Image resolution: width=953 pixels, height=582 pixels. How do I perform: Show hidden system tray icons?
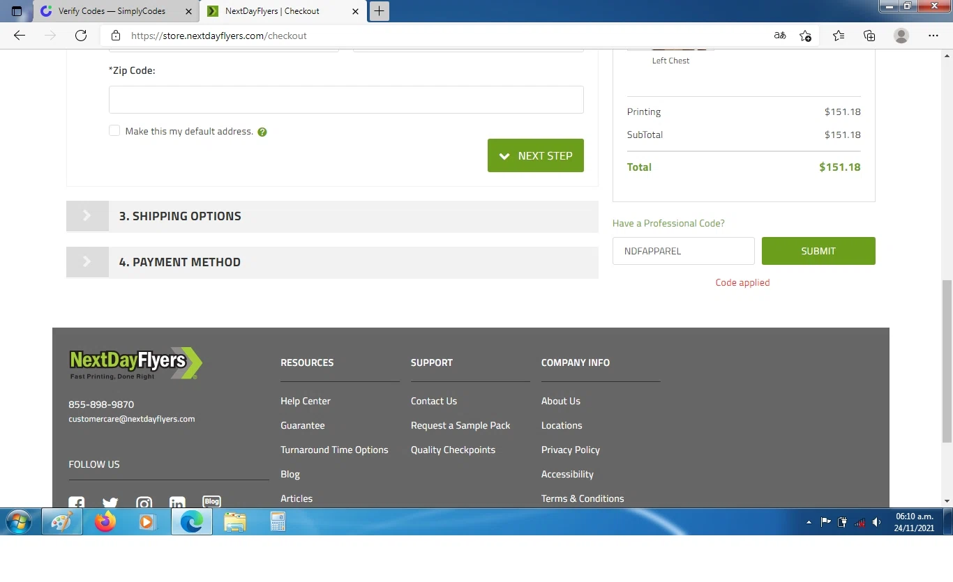809,522
